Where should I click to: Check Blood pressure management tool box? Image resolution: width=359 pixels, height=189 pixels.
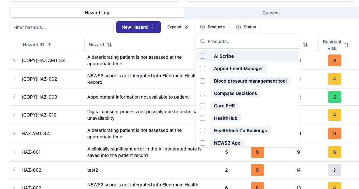pyautogui.click(x=203, y=81)
